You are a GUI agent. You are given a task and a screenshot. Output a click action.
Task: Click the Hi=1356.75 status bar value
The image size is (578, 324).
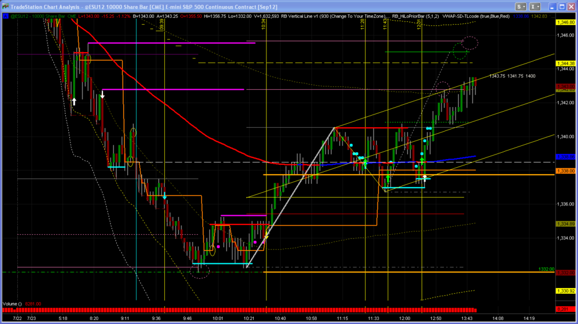tap(215, 16)
